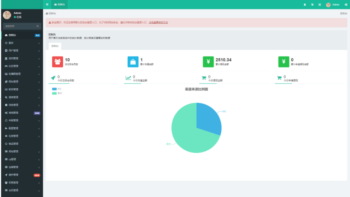
Task: Open the Admin user menu at top right
Action: point(333,5)
